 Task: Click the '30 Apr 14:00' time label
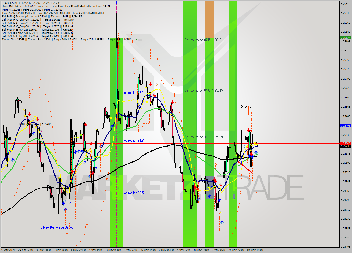click(x=43, y=250)
